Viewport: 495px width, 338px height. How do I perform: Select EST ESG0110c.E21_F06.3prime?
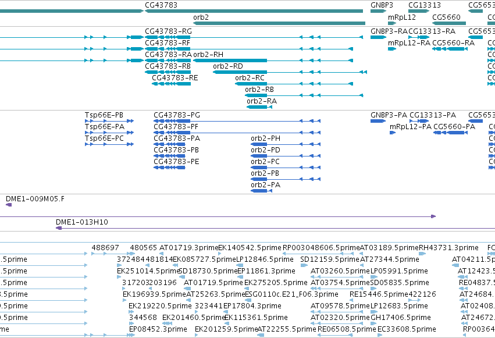point(291,294)
